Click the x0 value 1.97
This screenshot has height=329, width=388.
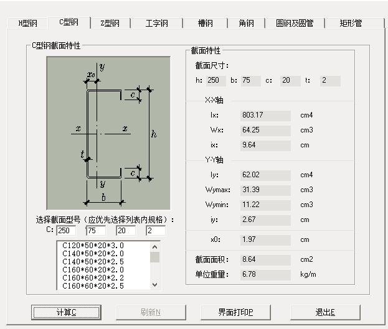265,240
